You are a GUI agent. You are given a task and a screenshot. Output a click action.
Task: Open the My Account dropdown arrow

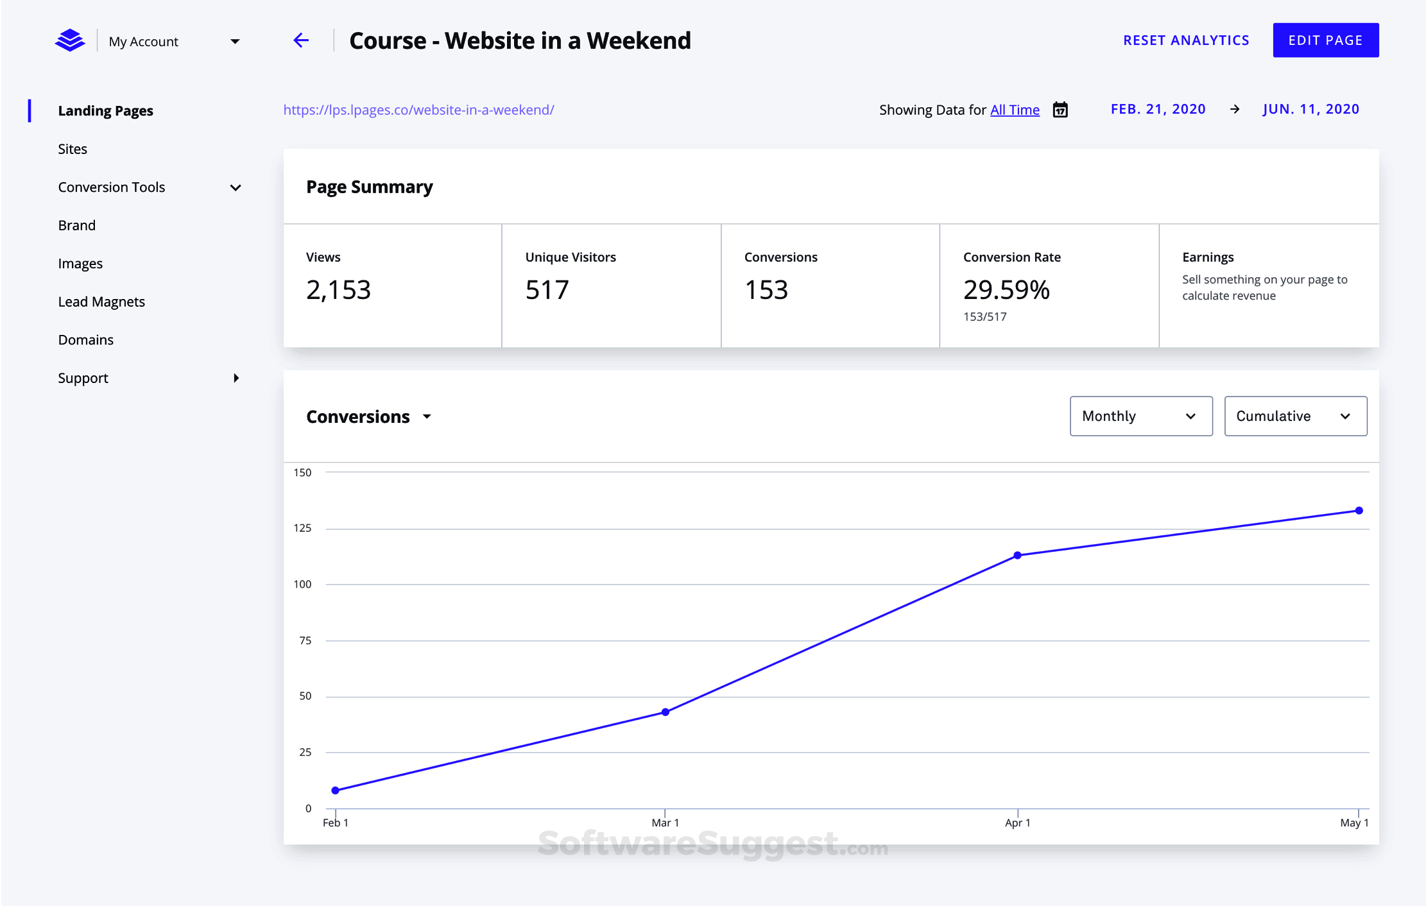tap(235, 42)
